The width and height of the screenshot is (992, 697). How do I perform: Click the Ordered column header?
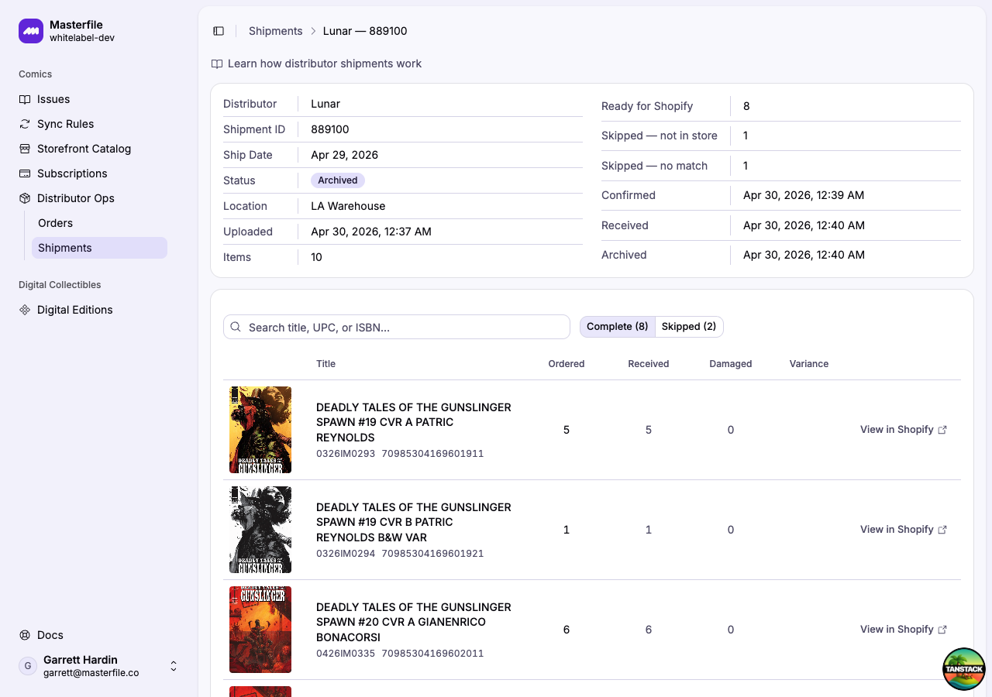click(x=567, y=364)
